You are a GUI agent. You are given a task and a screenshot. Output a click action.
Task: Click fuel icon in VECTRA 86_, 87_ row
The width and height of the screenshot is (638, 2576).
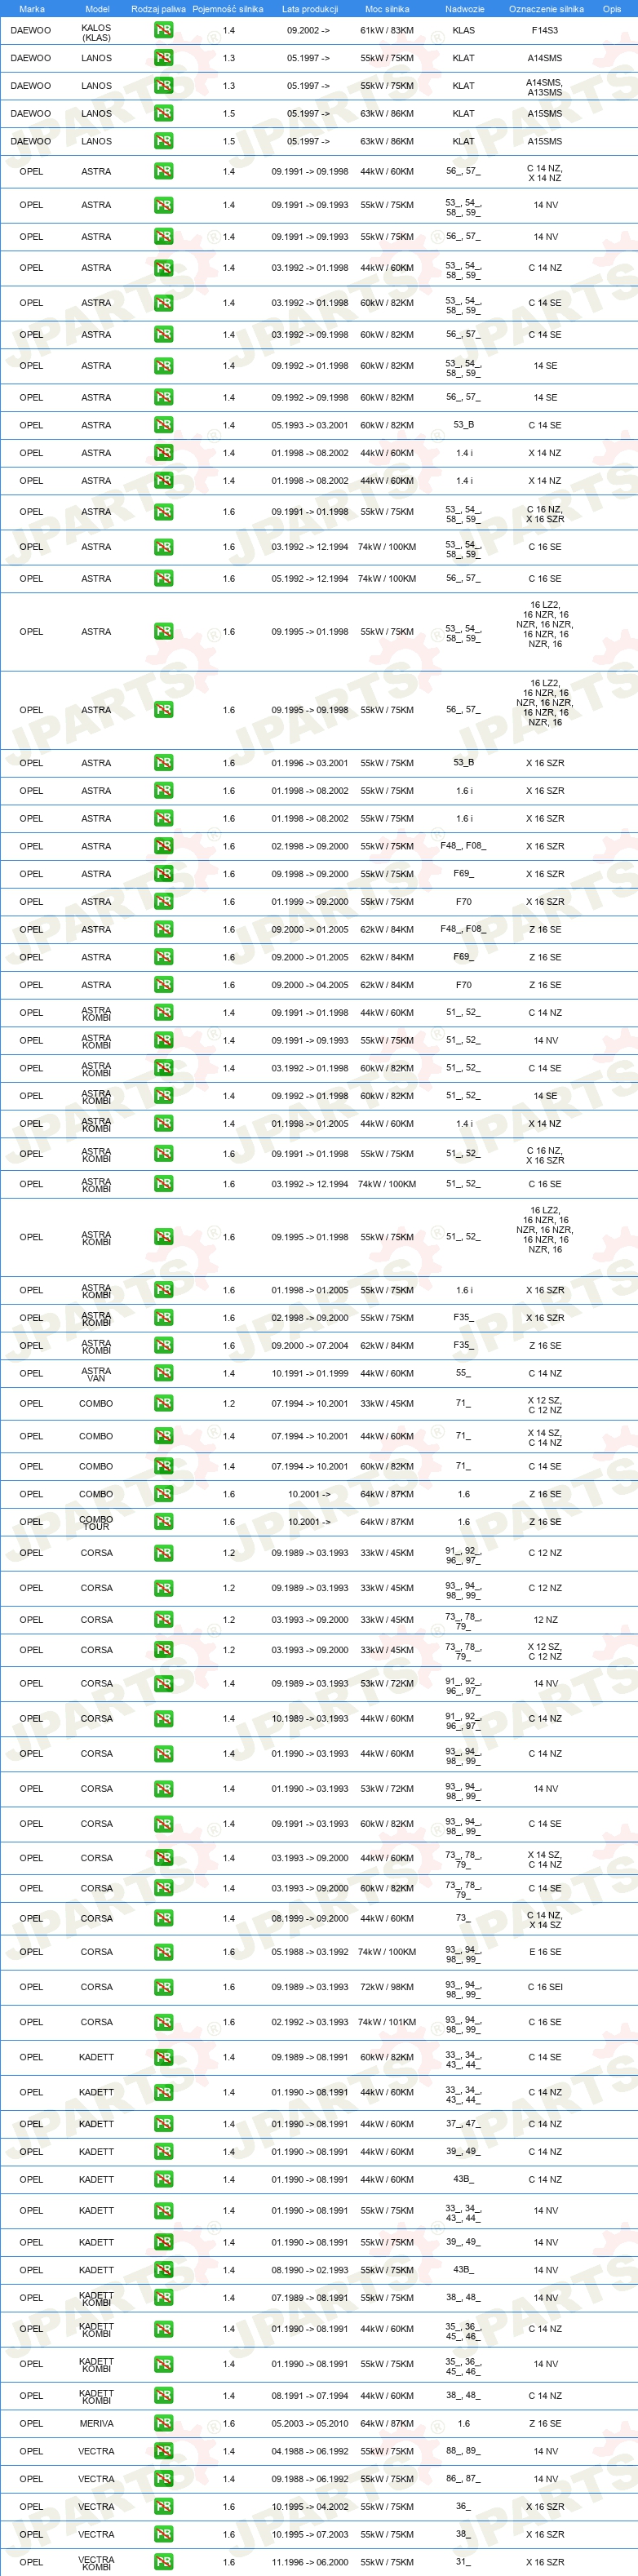163,2480
